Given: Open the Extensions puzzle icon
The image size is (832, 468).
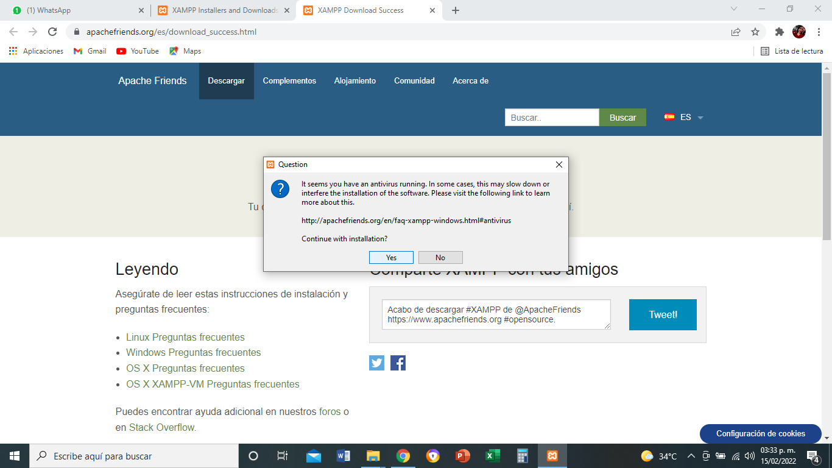Looking at the screenshot, I should [779, 32].
